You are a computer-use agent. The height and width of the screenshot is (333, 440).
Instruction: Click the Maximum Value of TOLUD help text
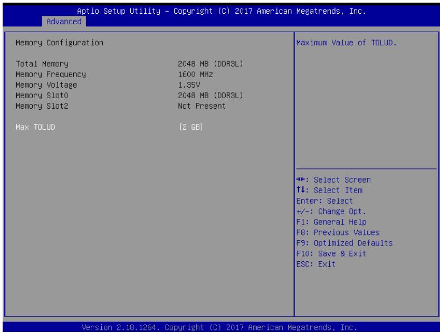pos(347,43)
